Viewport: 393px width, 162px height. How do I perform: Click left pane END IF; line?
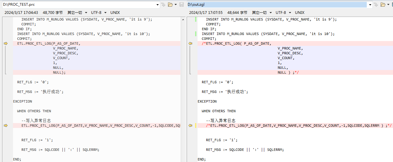click(x=24, y=29)
